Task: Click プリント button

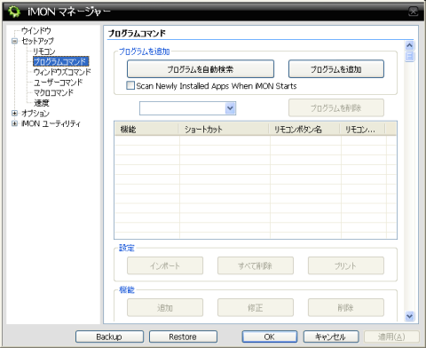Action: [x=346, y=265]
